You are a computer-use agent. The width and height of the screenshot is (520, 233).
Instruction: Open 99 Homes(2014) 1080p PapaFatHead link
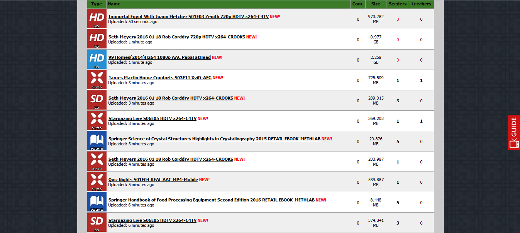(x=159, y=57)
